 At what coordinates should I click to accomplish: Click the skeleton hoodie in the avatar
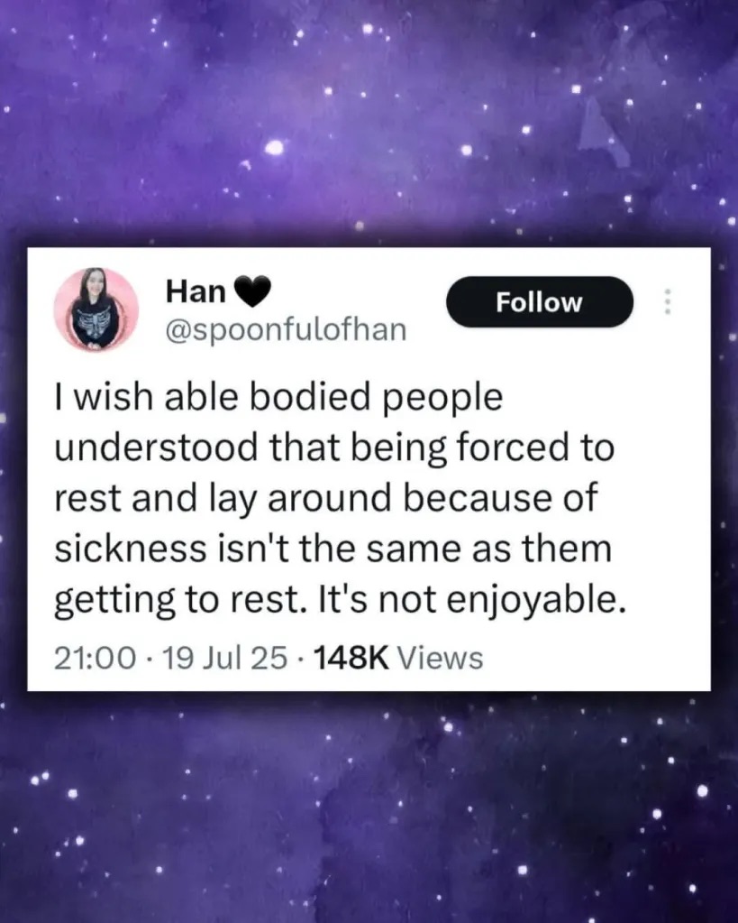pos(94,325)
